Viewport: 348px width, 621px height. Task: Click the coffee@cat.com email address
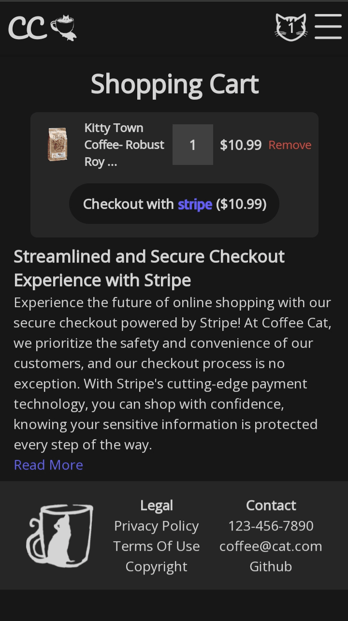coord(271,546)
